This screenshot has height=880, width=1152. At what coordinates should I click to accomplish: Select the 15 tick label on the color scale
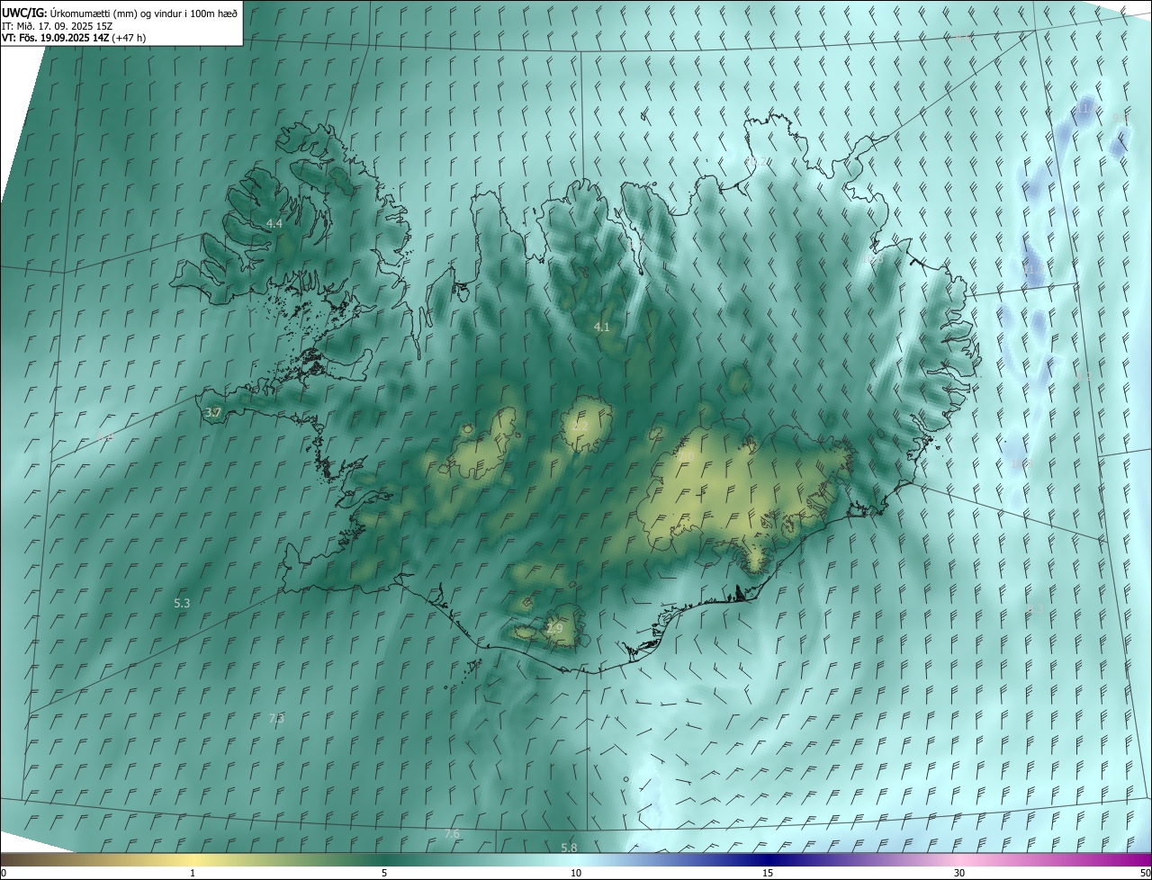coord(768,873)
